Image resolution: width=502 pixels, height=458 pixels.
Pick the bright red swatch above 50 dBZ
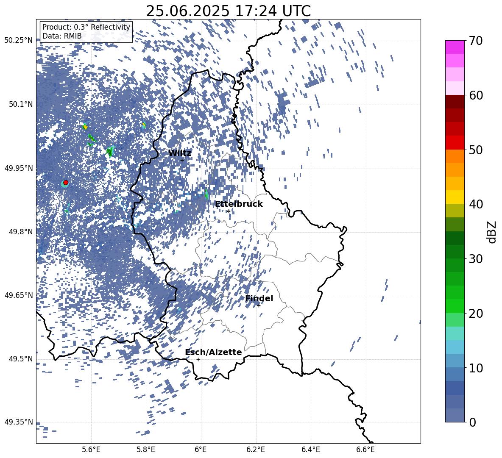(x=455, y=143)
